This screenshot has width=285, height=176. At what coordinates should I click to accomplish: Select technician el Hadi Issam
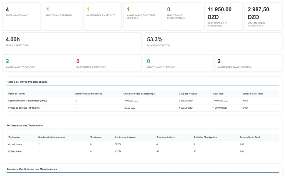[142, 144]
